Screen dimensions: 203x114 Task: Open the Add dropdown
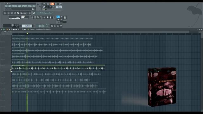(x=25, y=13)
